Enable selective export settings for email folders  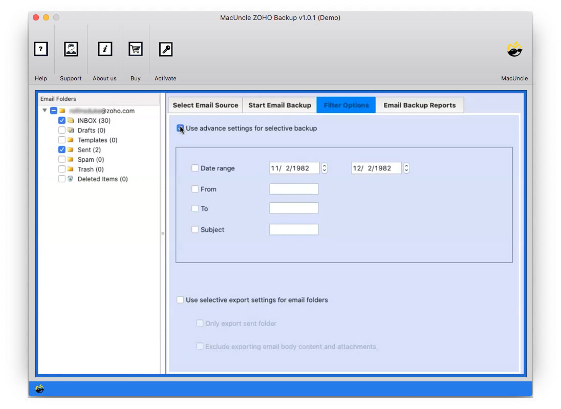click(180, 299)
